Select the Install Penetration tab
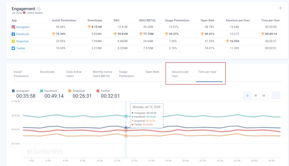The image size is (289, 166). coord(21,74)
